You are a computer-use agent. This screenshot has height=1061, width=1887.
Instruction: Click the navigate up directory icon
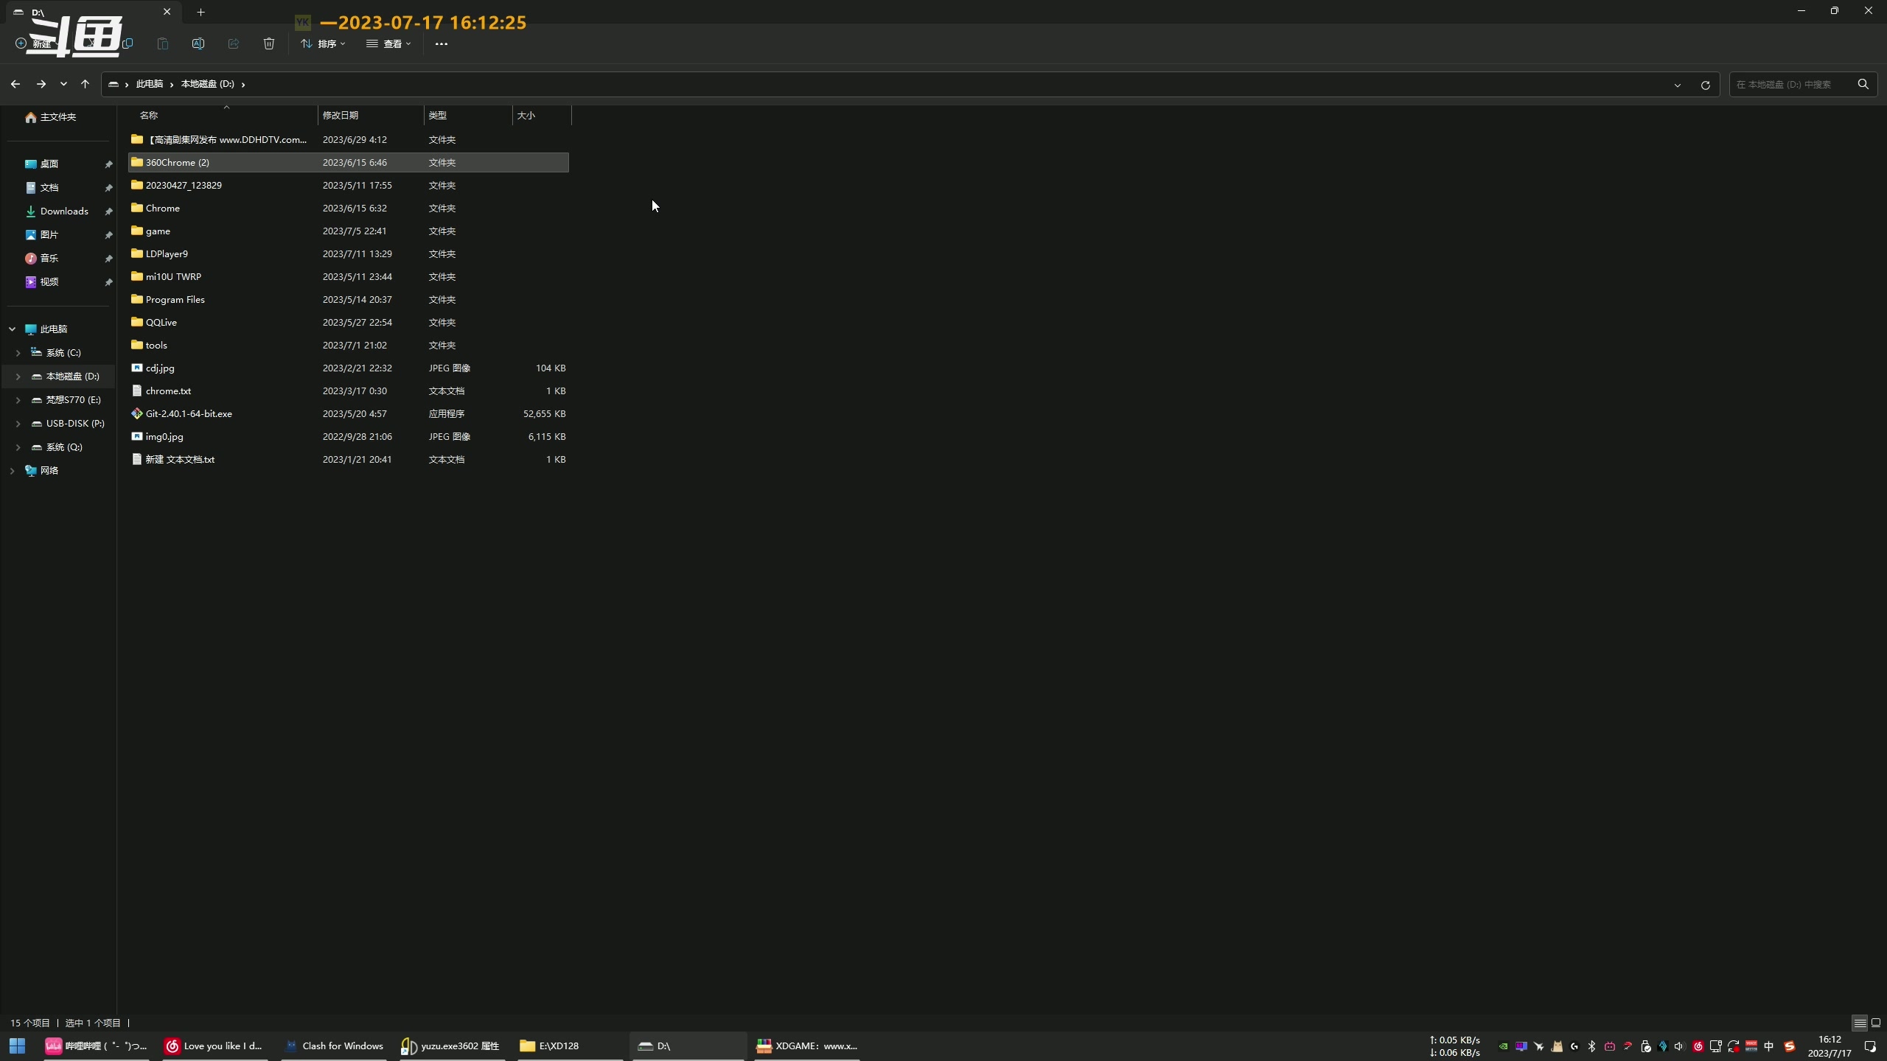(x=83, y=83)
